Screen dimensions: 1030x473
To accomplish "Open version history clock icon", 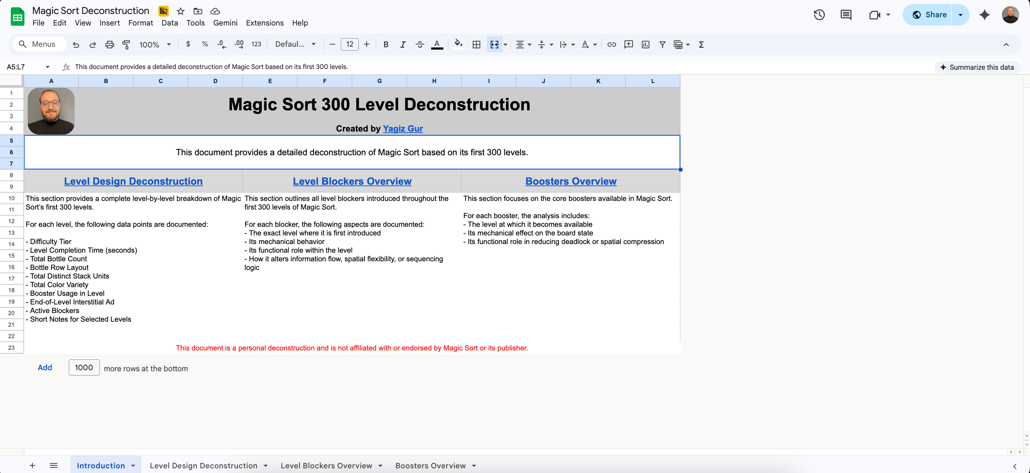I will tap(819, 15).
